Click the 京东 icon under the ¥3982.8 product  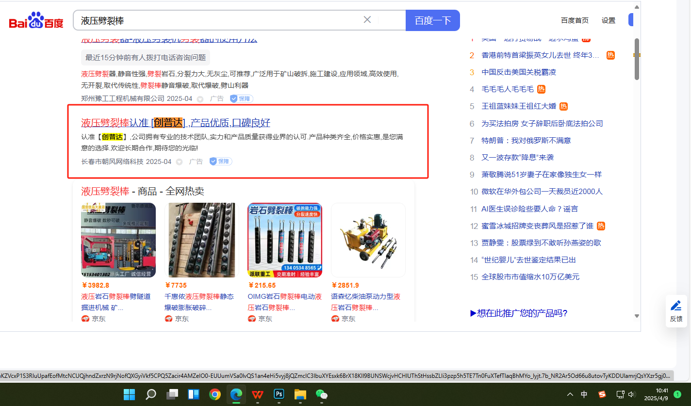(x=85, y=319)
